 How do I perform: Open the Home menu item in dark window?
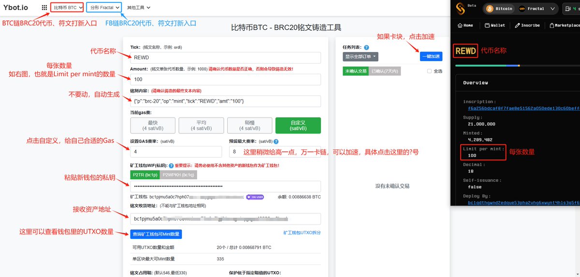465,25
